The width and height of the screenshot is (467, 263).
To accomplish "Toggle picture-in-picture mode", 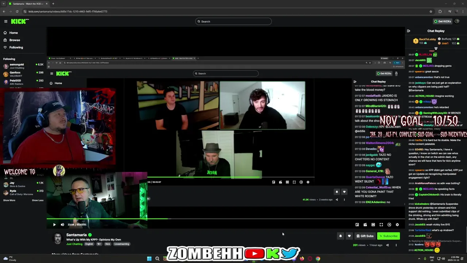I will click(357, 225).
